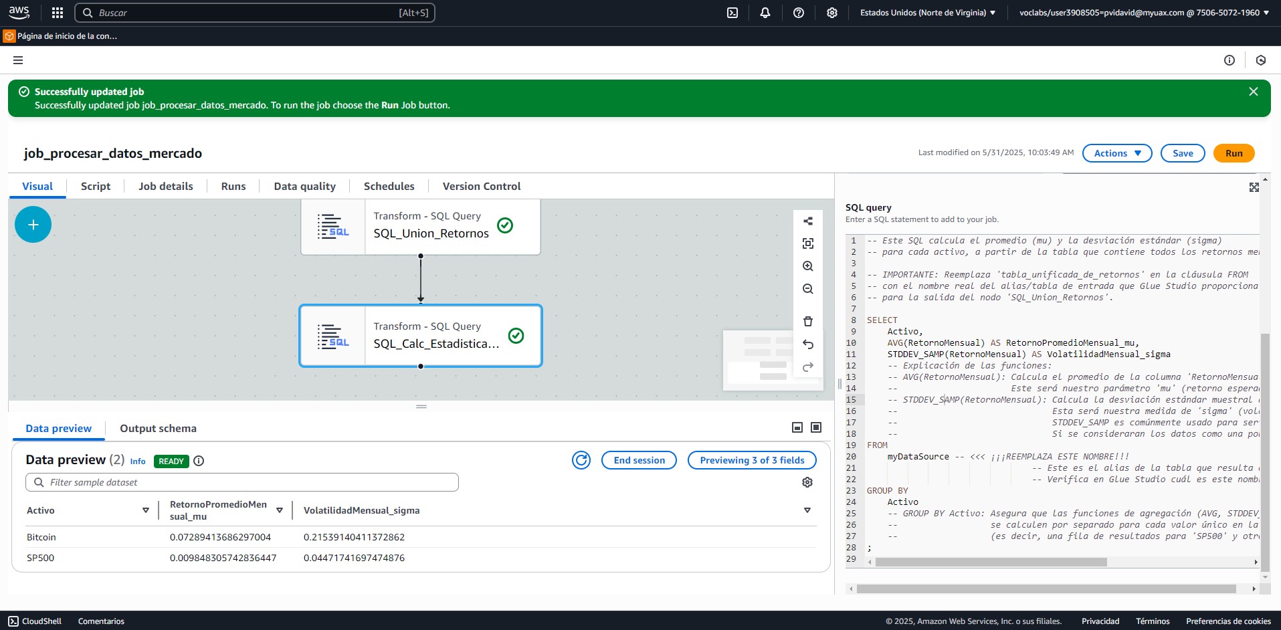Open the Runs tab
Viewport: 1281px width, 630px height.
(233, 186)
